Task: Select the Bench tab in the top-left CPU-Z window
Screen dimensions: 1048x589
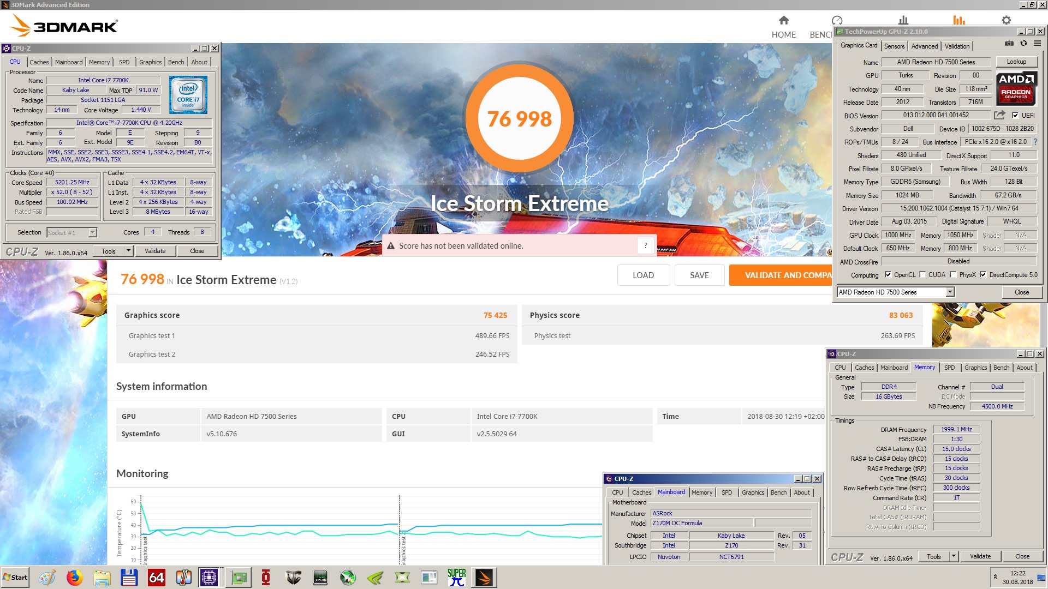Action: (x=176, y=62)
